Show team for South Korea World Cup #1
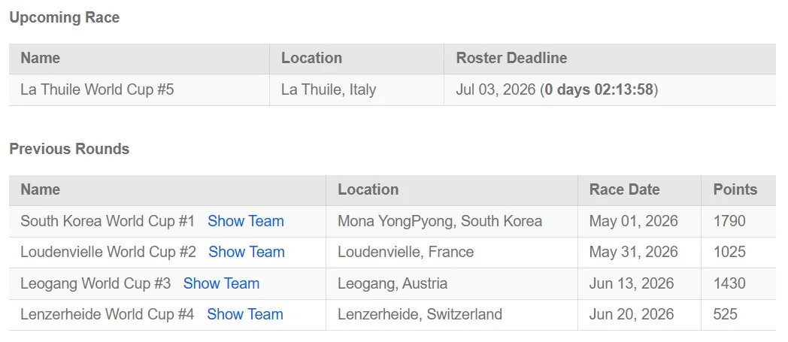This screenshot has height=342, width=788. click(x=246, y=221)
